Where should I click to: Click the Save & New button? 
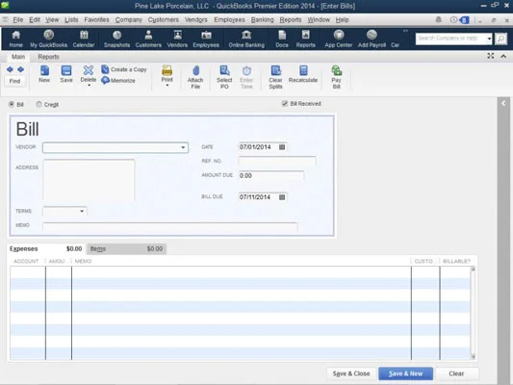coord(406,373)
